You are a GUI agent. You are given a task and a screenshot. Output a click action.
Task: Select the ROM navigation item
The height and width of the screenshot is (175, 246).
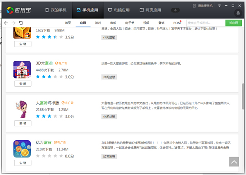point(177,23)
